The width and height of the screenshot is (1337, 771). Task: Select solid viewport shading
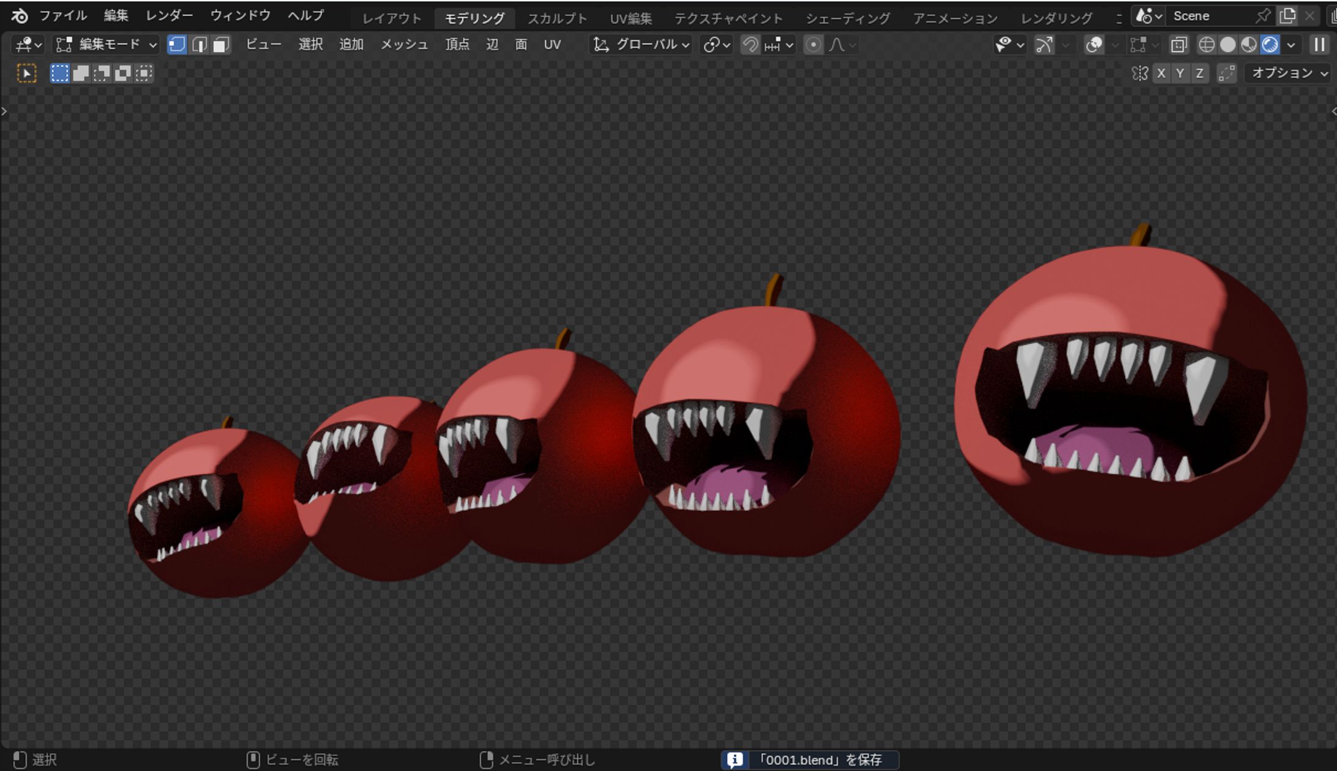pos(1227,45)
